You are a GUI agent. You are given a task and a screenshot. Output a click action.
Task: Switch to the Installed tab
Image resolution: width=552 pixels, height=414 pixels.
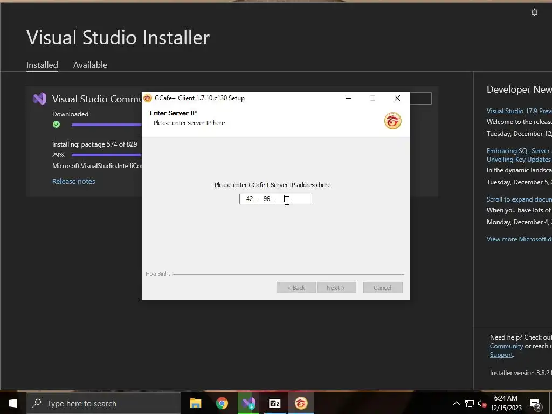(42, 65)
